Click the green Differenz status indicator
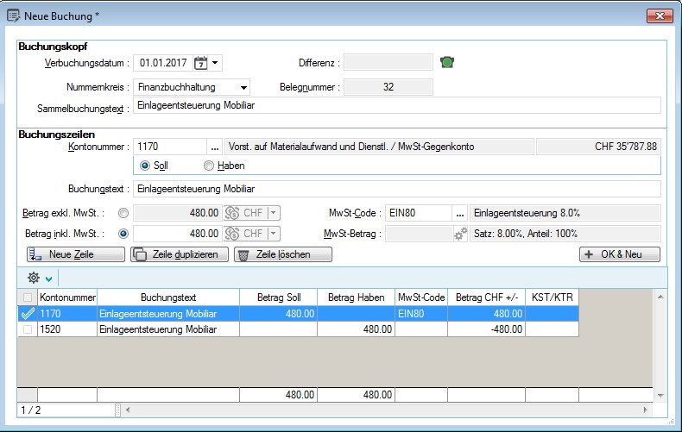This screenshot has height=432, width=682. [x=446, y=62]
